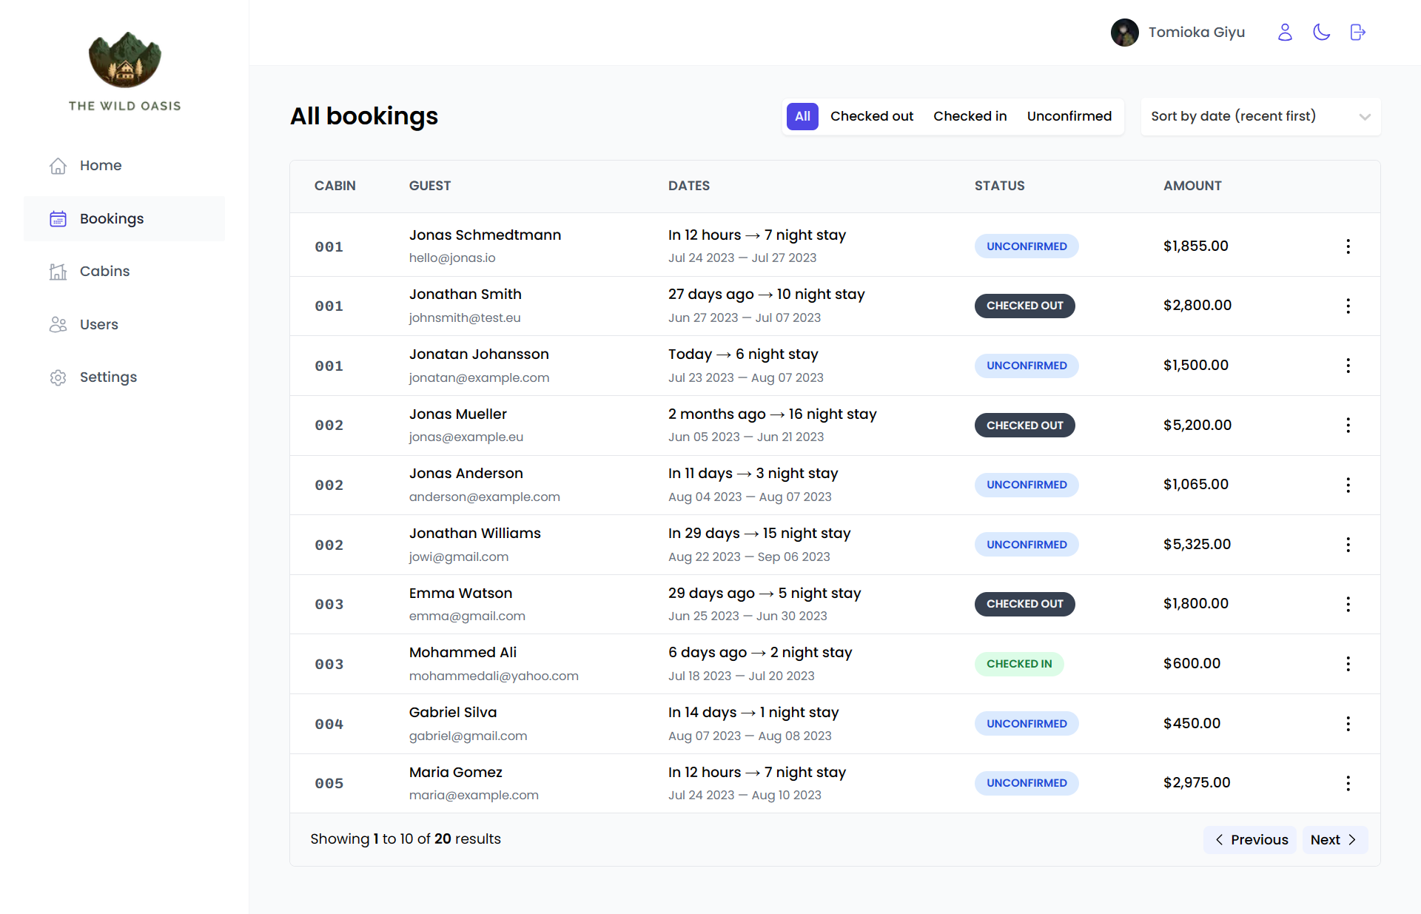Open Users via the people icon
This screenshot has height=914, width=1421.
[x=58, y=324]
